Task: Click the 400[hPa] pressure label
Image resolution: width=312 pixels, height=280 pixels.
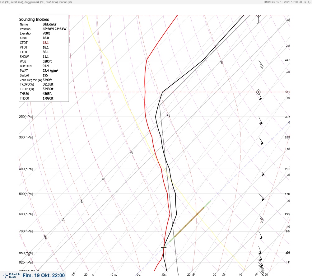Action: tap(26, 169)
